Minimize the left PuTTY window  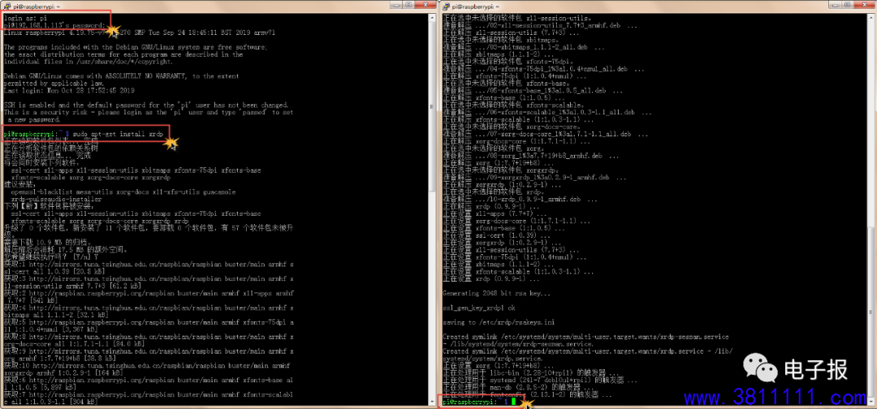coord(395,5)
